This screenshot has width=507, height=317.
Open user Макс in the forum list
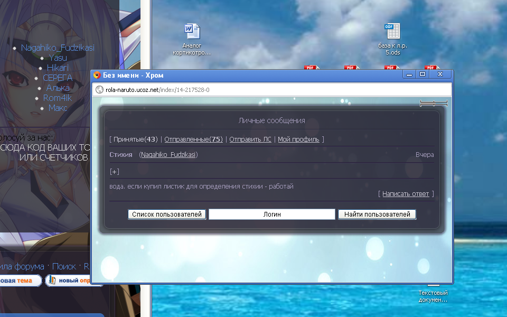(x=58, y=108)
